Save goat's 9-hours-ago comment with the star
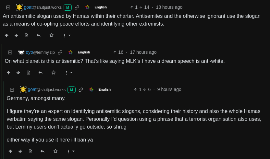Image resolution: width=270 pixels, height=159 pixels. point(55,151)
